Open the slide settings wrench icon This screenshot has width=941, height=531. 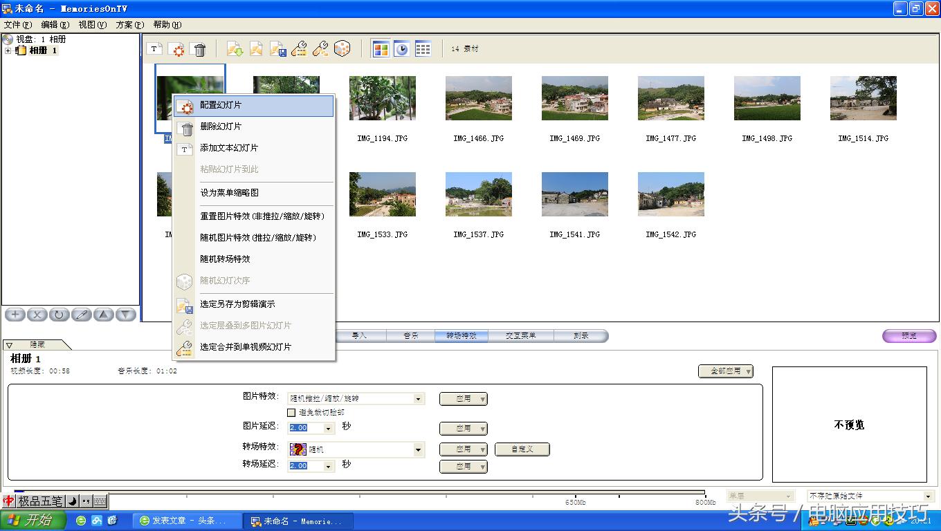point(299,48)
